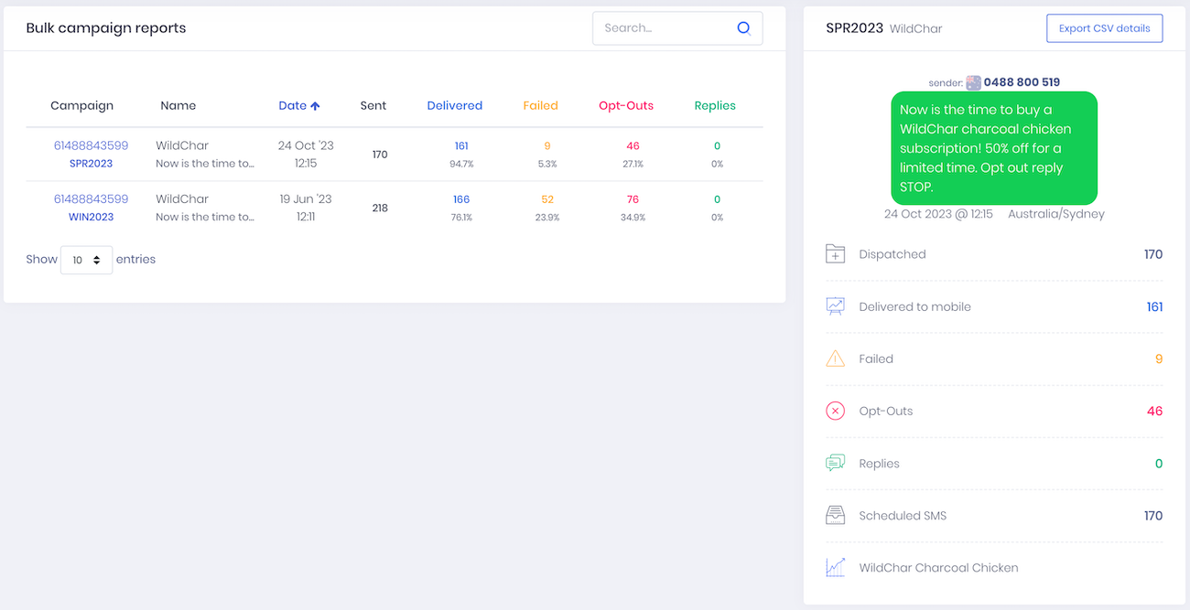The image size is (1190, 610).
Task: Select the Delivered to mobile chart icon
Action: (835, 306)
